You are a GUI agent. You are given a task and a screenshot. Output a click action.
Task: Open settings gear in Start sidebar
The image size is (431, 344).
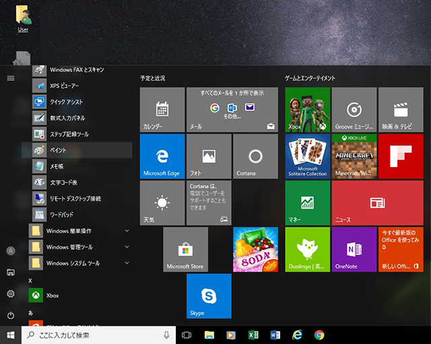click(x=11, y=294)
